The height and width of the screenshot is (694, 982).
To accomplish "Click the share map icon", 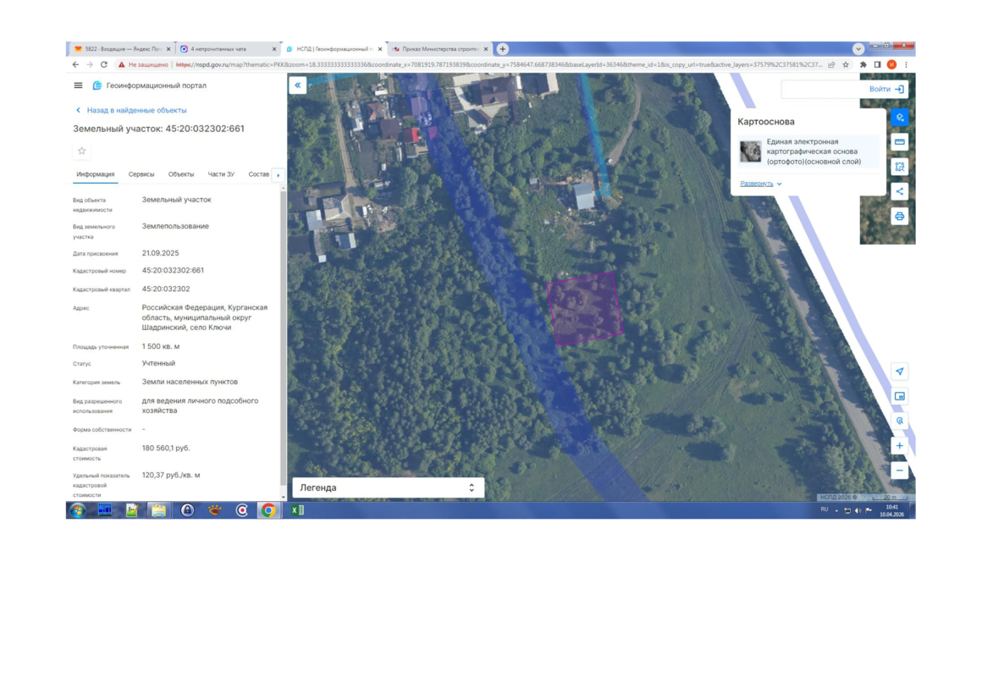I will tap(899, 191).
